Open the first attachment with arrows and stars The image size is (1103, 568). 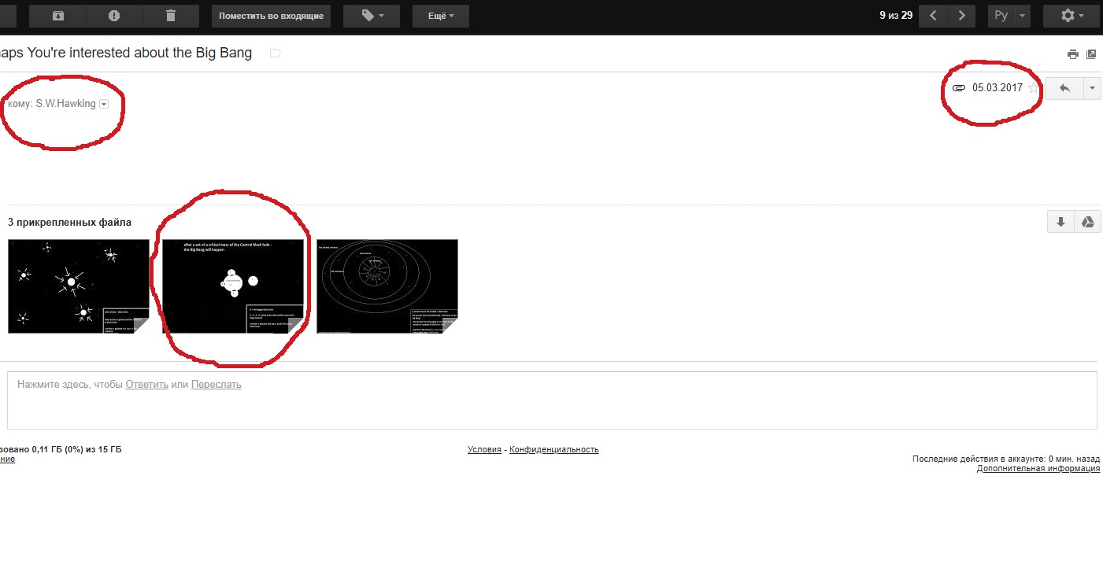tap(79, 286)
